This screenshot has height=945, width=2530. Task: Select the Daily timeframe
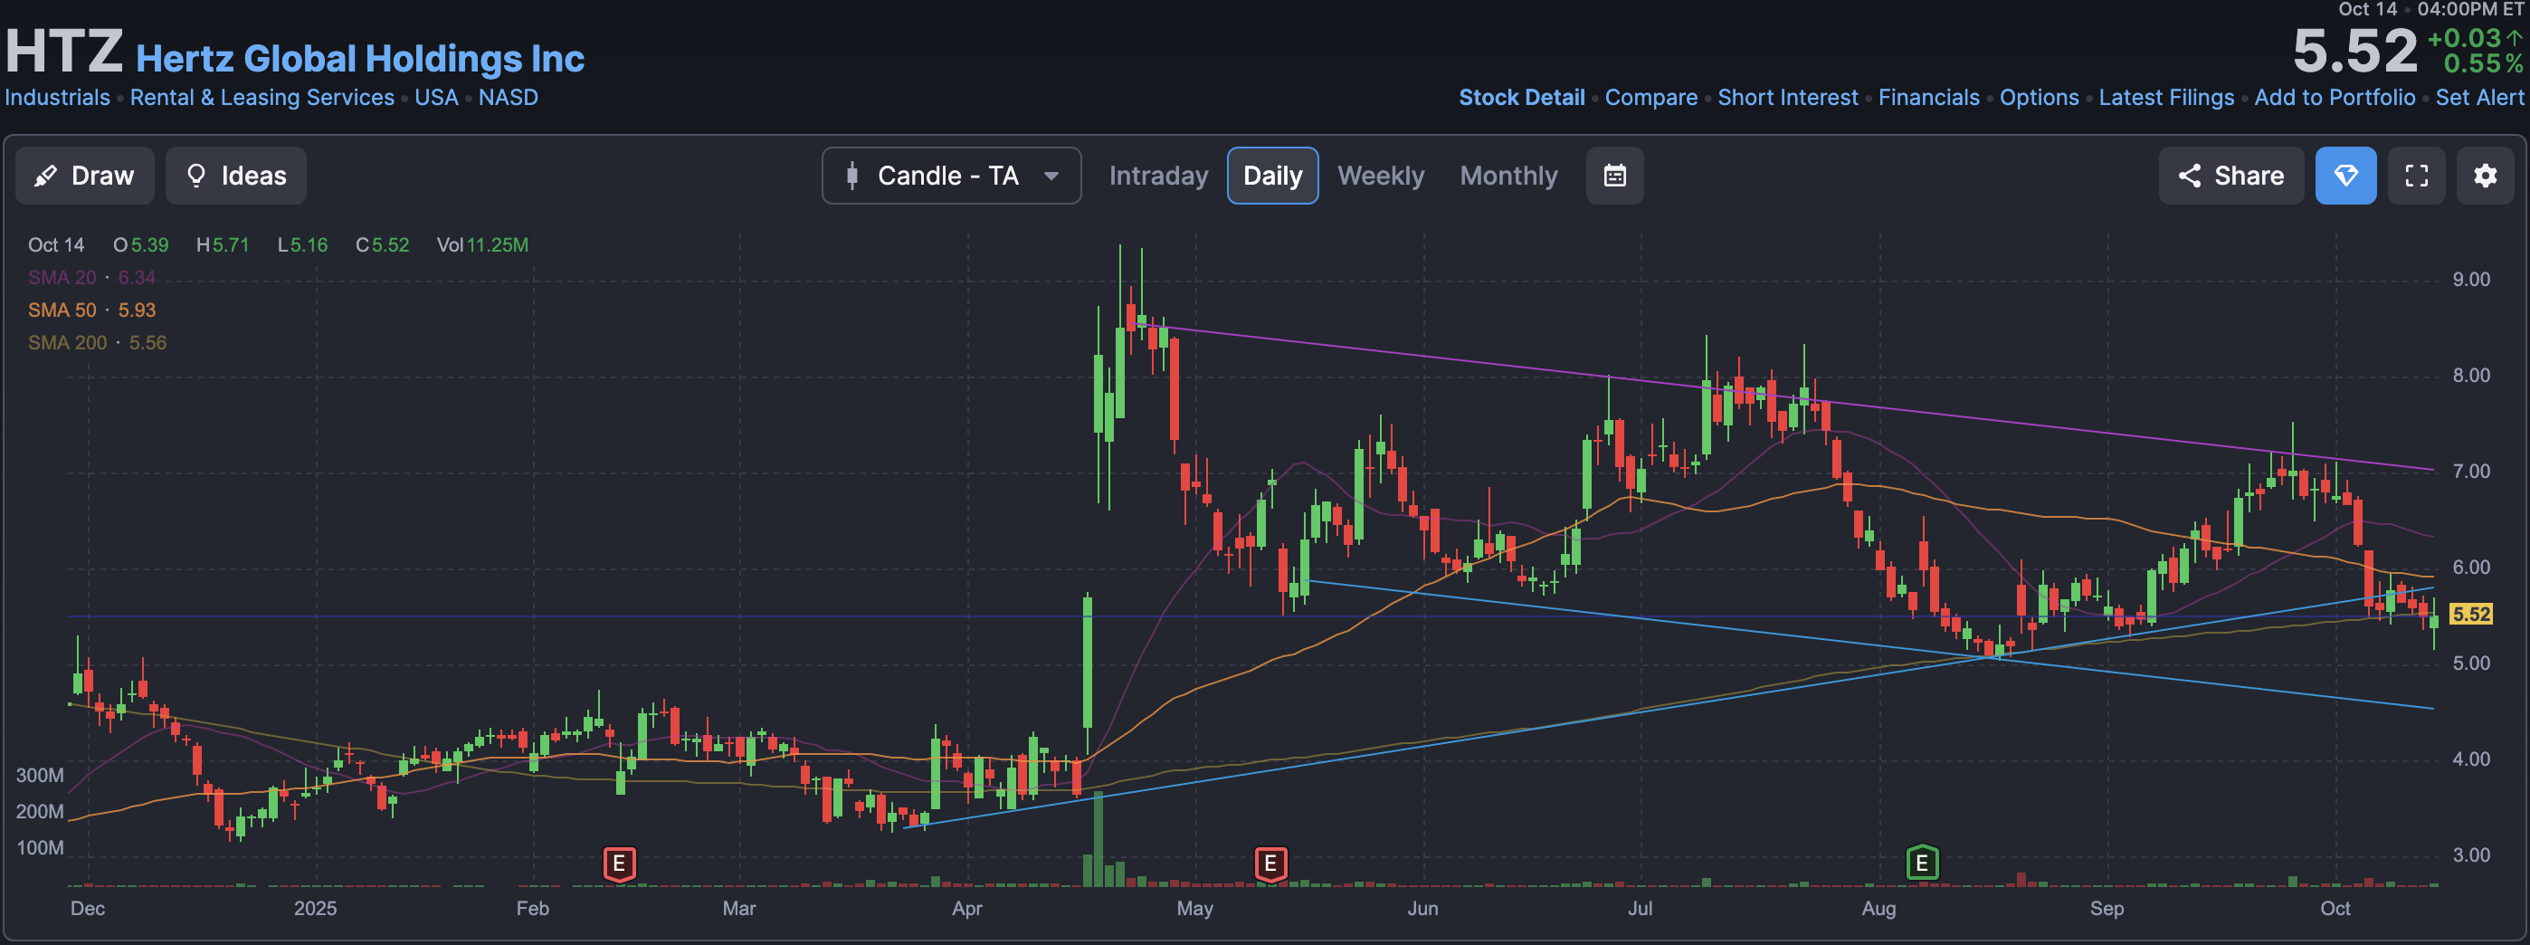point(1272,176)
